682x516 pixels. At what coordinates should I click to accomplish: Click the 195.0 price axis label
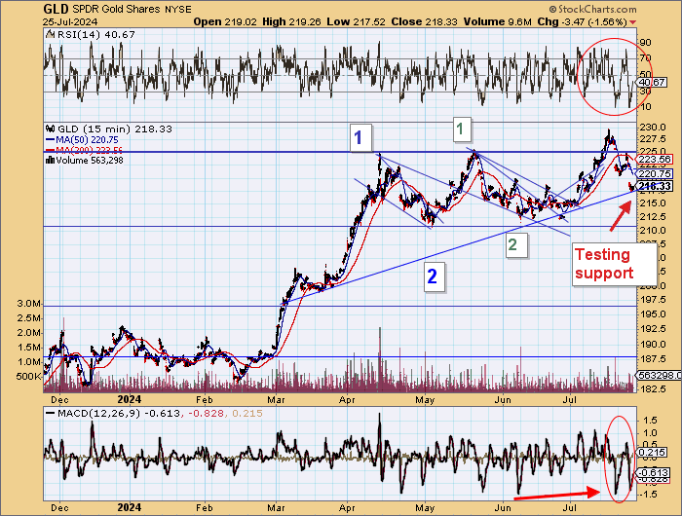652,313
